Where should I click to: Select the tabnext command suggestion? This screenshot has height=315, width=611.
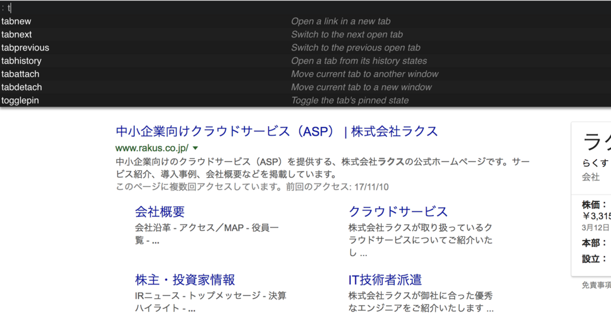[x=305, y=35]
